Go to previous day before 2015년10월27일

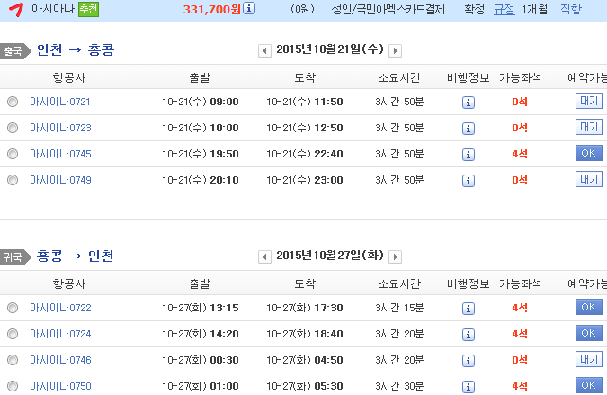[264, 256]
